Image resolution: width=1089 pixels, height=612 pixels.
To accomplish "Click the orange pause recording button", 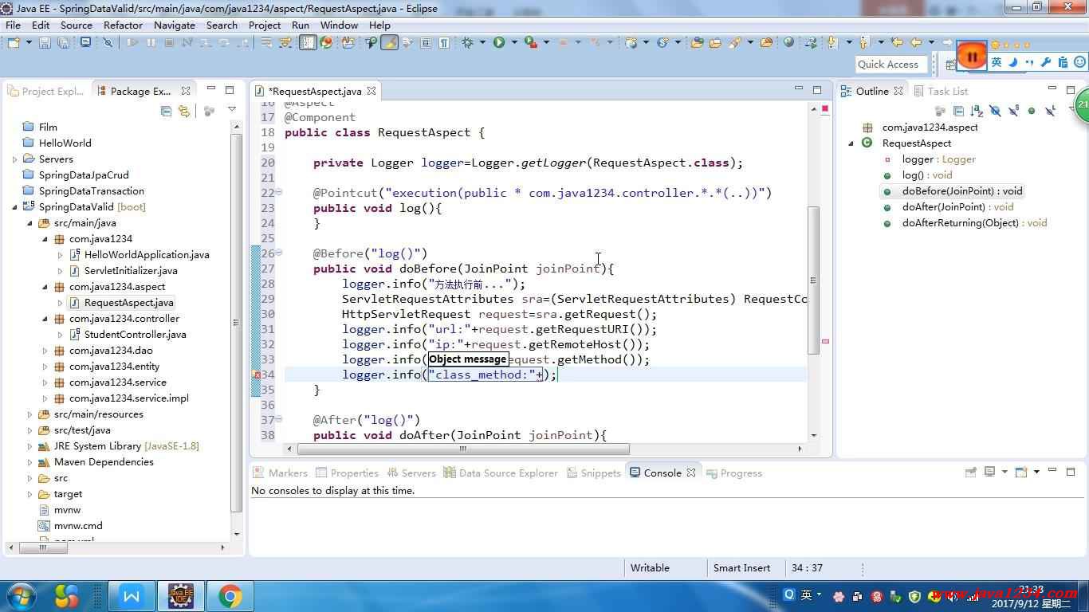I will pos(972,57).
